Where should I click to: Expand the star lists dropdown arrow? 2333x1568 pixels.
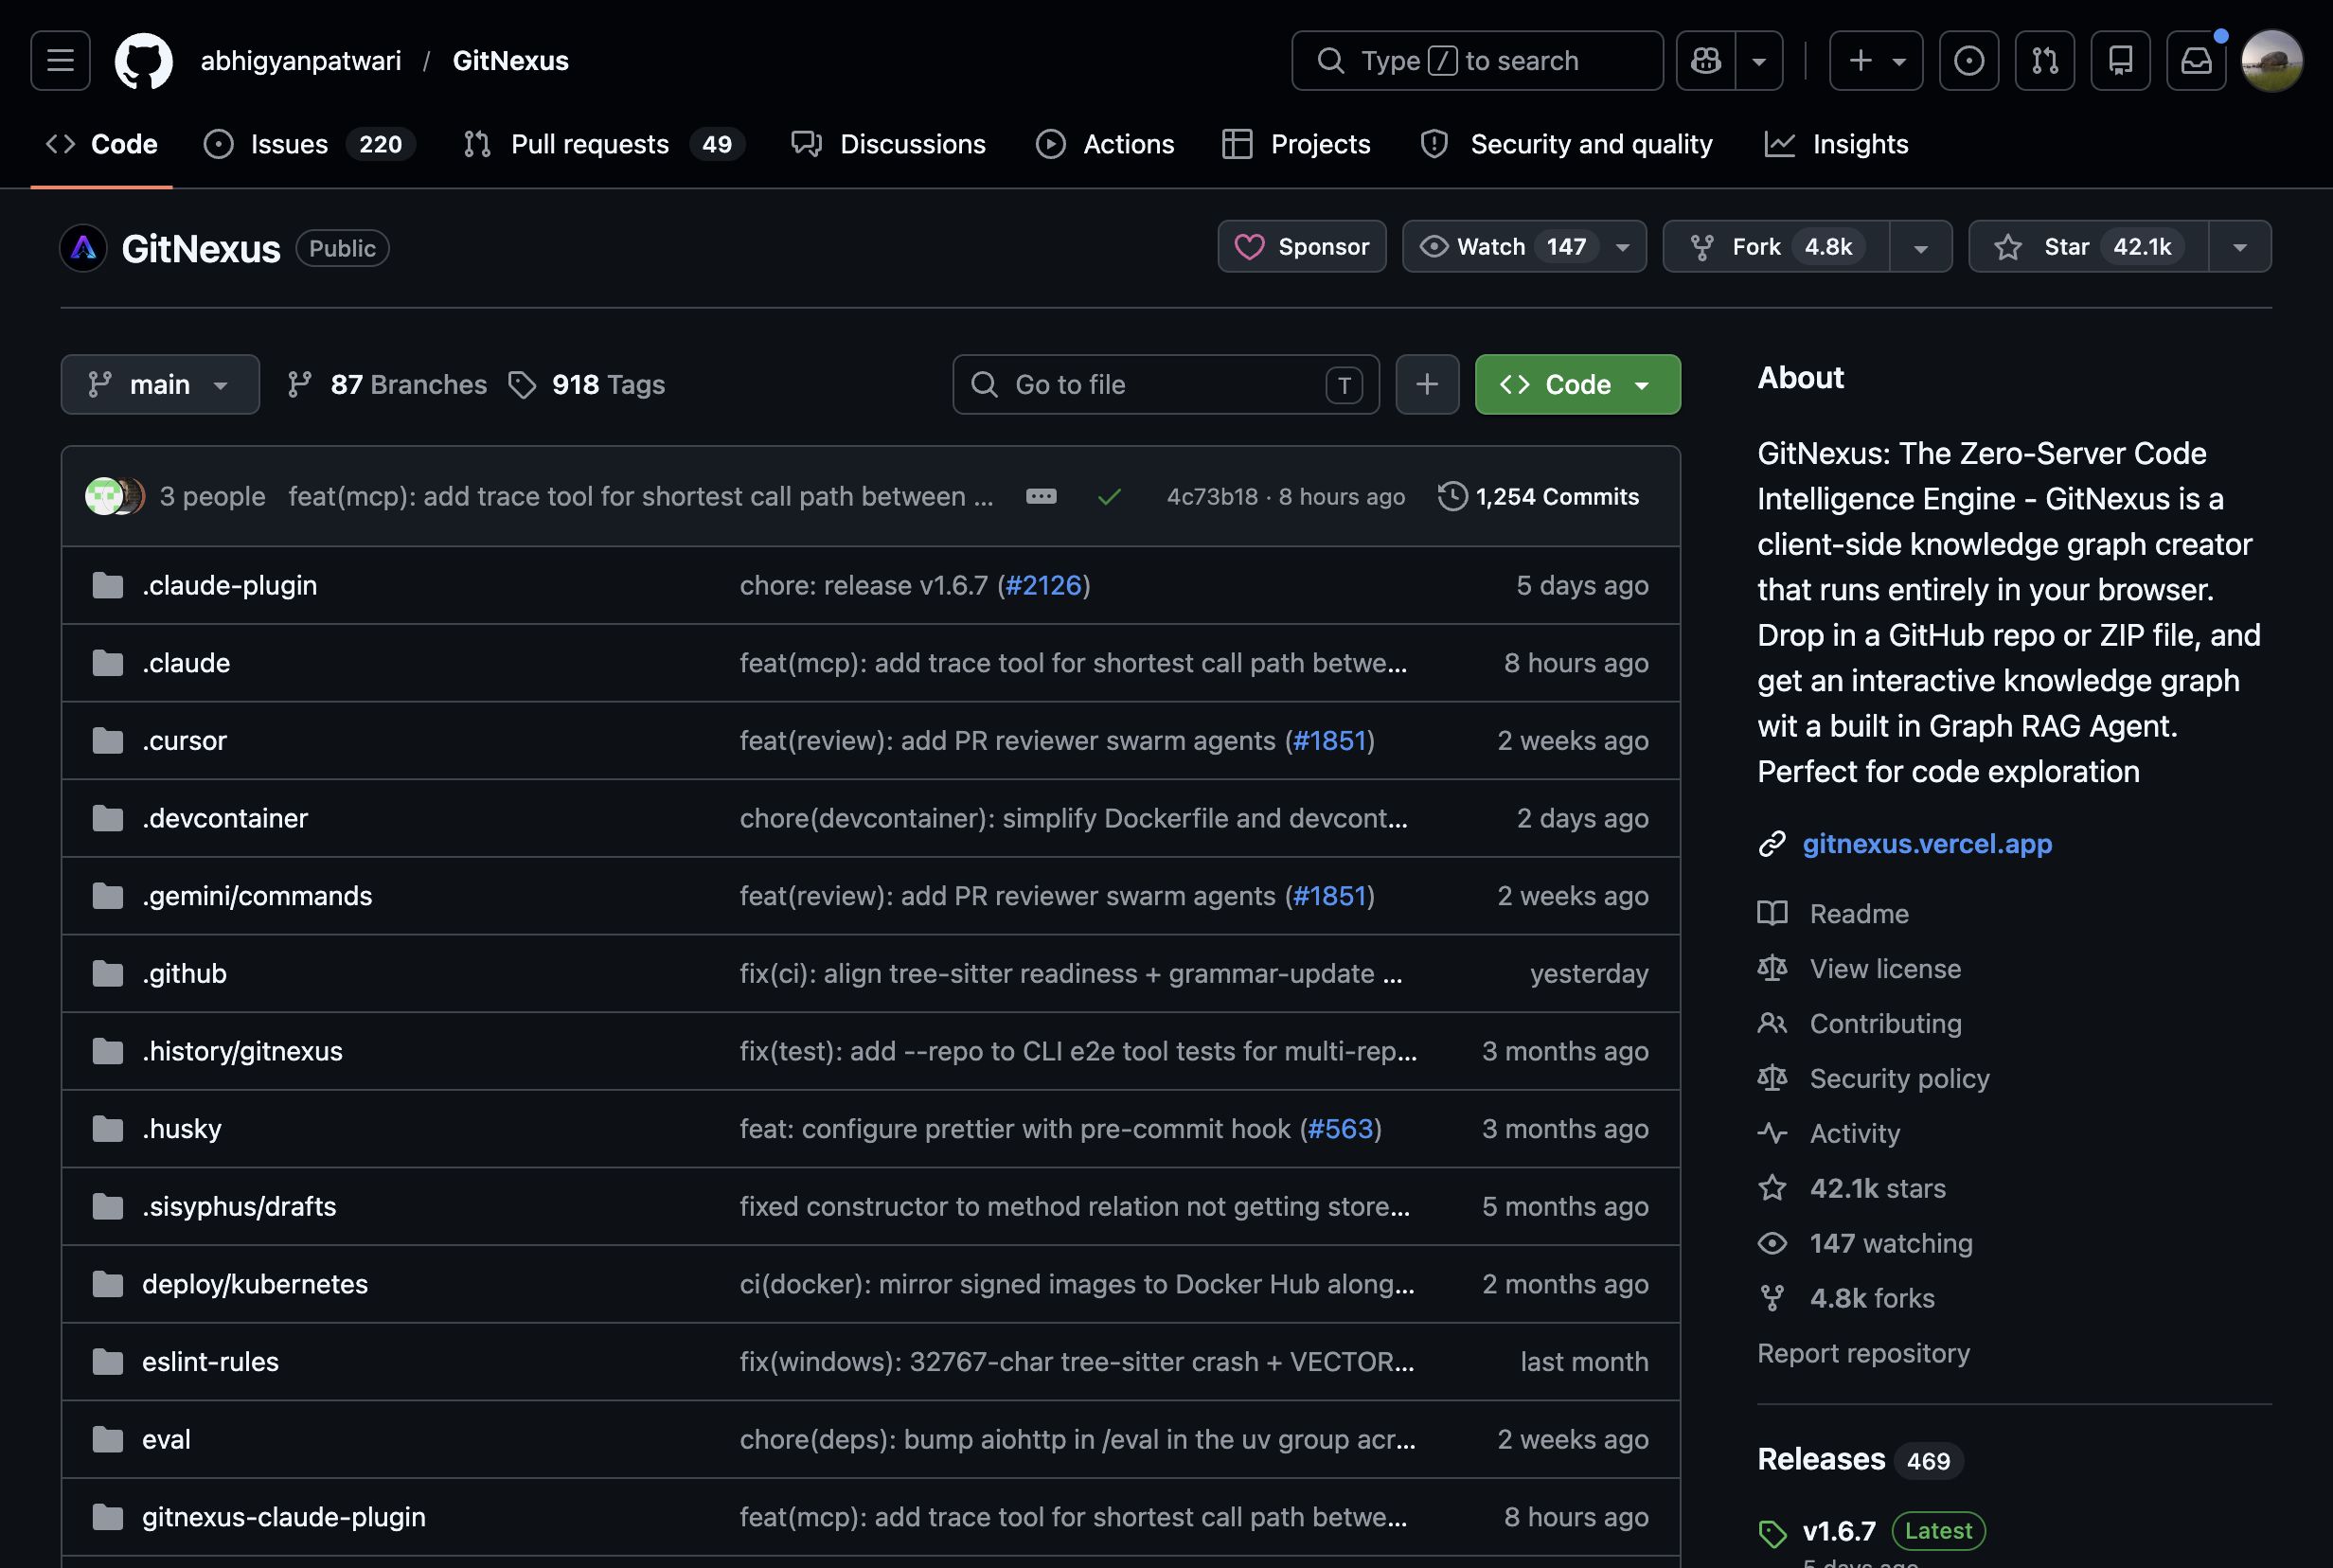tap(2240, 246)
